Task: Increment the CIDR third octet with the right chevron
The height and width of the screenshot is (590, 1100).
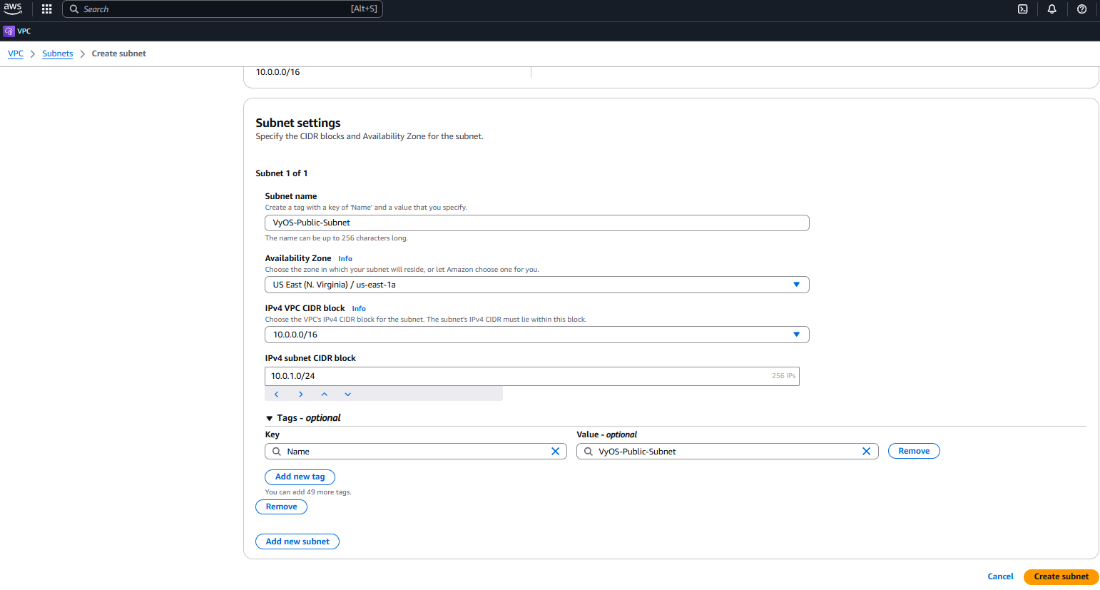Action: 300,393
